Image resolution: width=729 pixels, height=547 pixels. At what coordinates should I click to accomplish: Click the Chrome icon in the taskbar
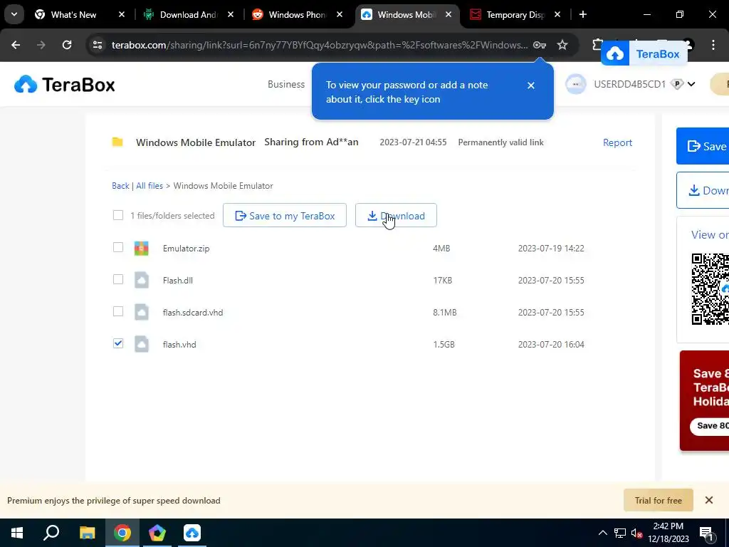[122, 533]
